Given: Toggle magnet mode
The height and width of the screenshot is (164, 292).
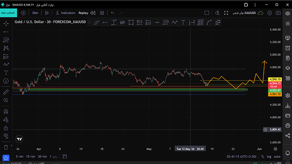Looking at the screenshot, I should point(6,112).
